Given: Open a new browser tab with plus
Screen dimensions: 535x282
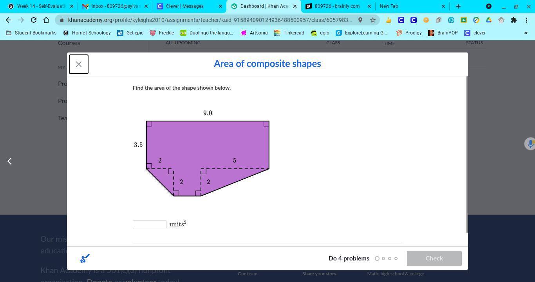Looking at the screenshot, I should tap(458, 6).
